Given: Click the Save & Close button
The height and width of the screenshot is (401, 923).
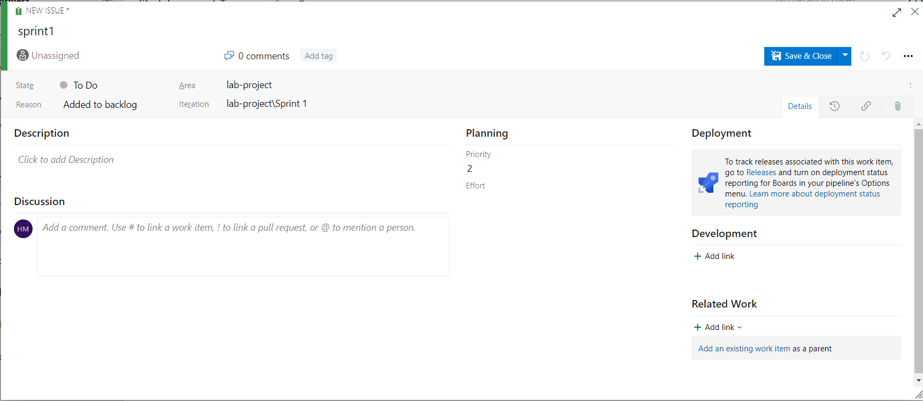Looking at the screenshot, I should 801,56.
